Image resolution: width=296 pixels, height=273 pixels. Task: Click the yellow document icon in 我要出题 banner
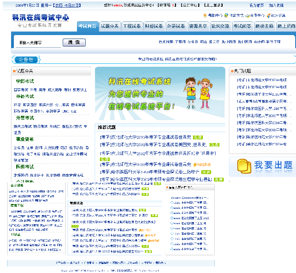(x=244, y=166)
